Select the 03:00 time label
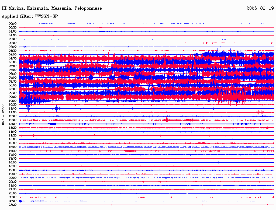 pos(13,47)
